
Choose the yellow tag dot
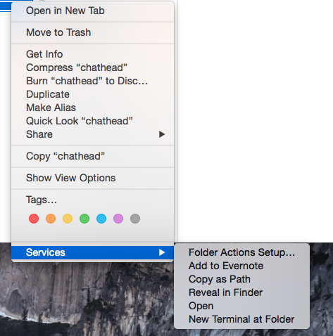(68, 219)
